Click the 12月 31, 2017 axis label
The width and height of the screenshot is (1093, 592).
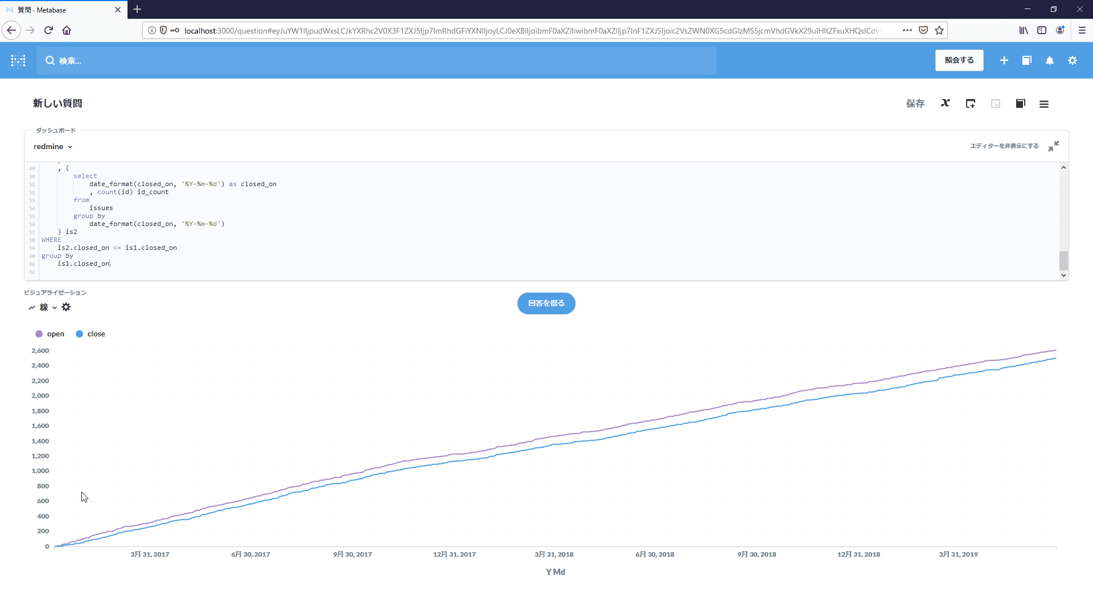(454, 554)
